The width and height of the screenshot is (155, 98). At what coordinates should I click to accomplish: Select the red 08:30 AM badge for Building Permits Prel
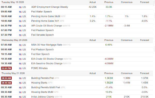click(6, 78)
